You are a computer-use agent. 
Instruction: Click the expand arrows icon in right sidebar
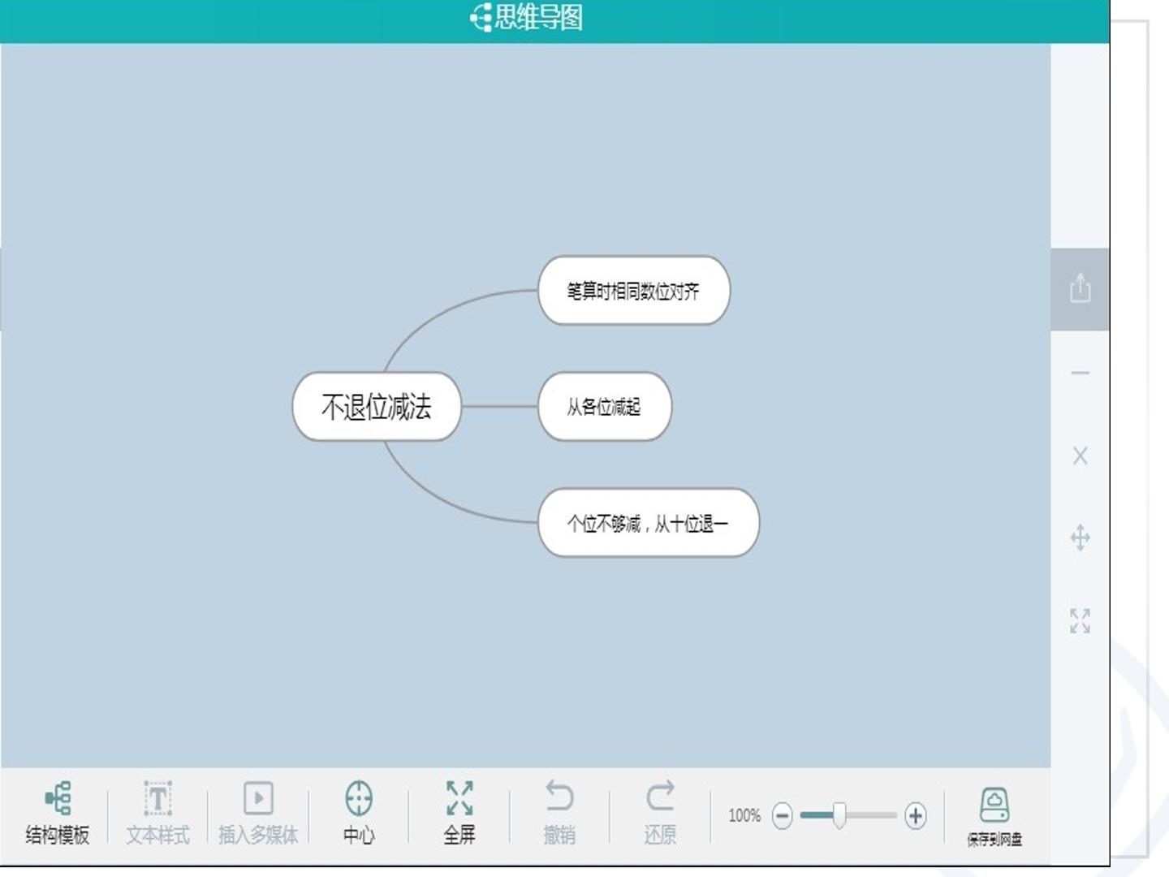(1080, 621)
